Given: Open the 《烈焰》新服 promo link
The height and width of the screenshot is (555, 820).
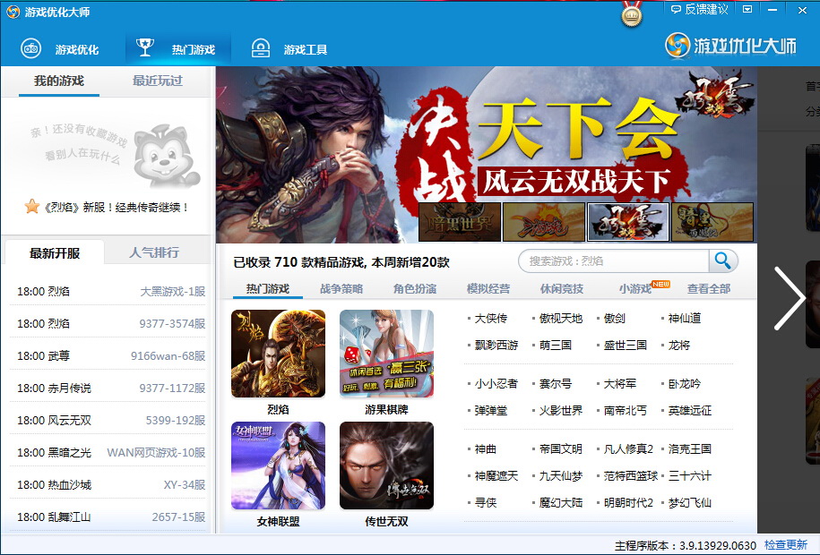Looking at the screenshot, I should click(115, 207).
